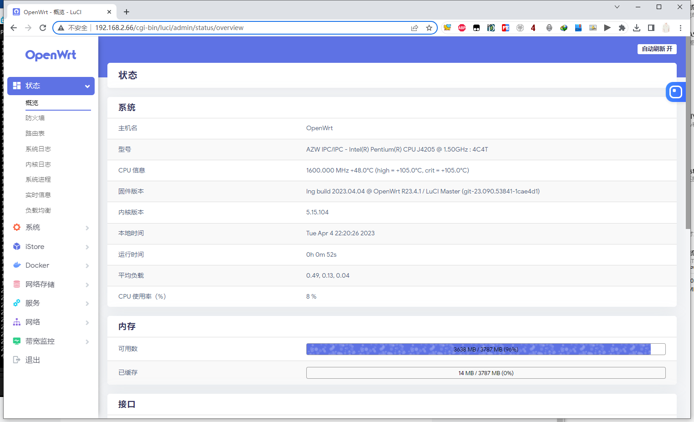Click the AdBlock Plus extension icon
Image resolution: width=694 pixels, height=422 pixels.
point(462,28)
